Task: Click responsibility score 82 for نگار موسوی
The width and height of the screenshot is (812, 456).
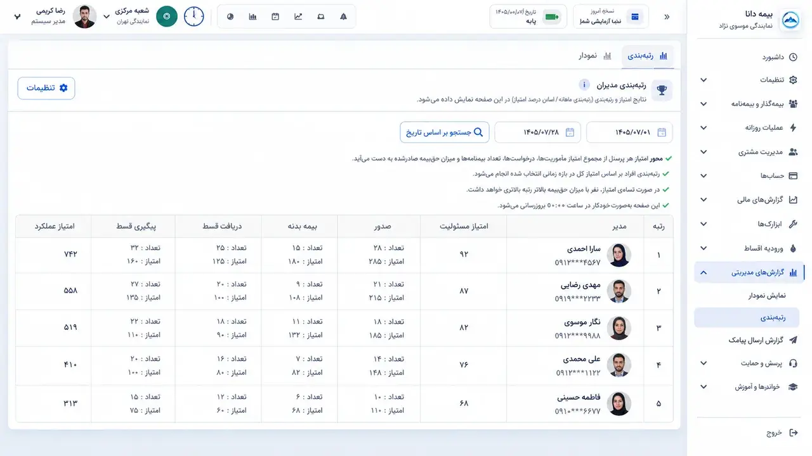Action: [464, 327]
